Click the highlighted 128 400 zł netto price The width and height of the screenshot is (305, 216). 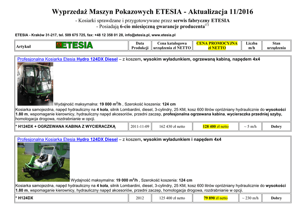216,127
